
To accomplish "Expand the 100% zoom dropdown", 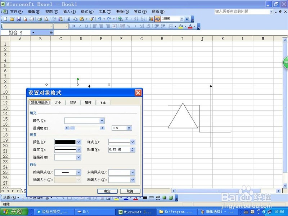I will click(x=182, y=19).
